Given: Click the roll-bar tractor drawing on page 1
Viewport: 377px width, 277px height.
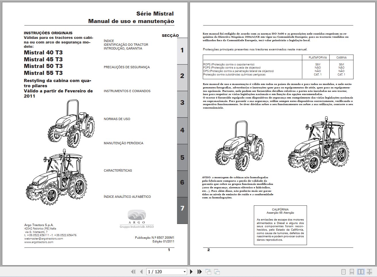Looking at the screenshot, I should click(71, 124).
